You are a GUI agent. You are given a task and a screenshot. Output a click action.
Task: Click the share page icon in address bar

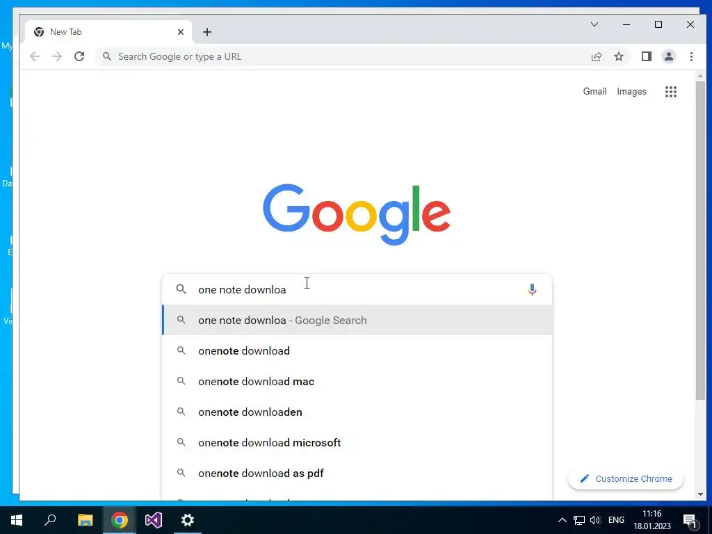click(596, 56)
